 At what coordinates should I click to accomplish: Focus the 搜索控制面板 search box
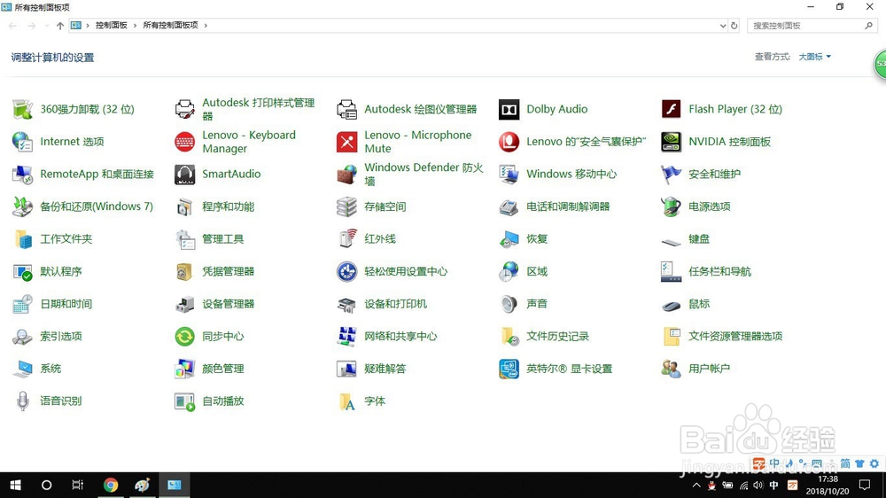pyautogui.click(x=812, y=26)
